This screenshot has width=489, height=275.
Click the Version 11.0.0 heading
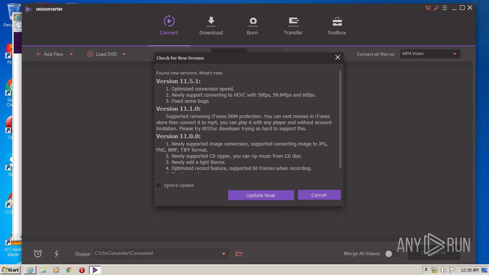click(x=178, y=136)
